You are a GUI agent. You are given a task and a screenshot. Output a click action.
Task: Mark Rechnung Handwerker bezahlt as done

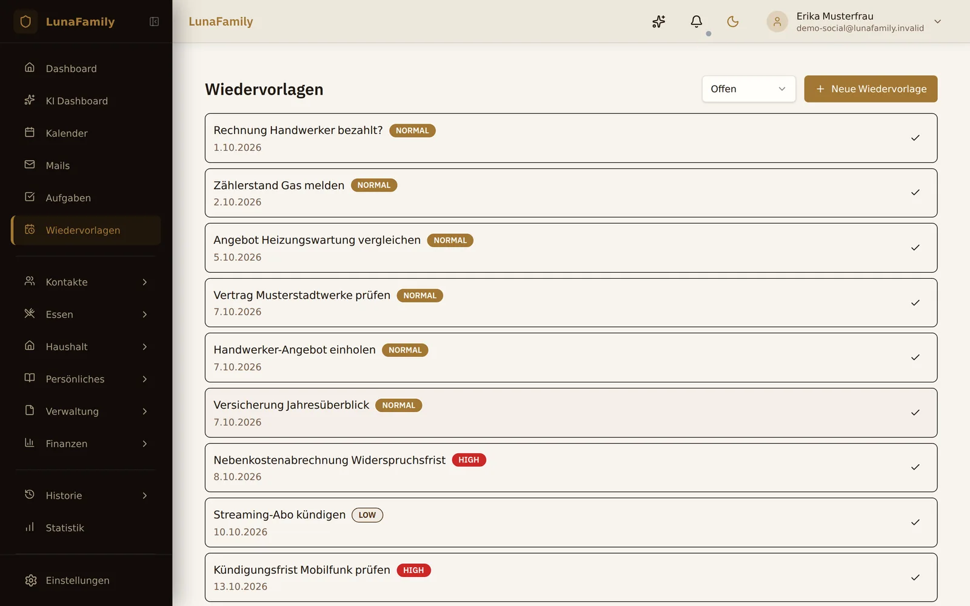pos(915,138)
